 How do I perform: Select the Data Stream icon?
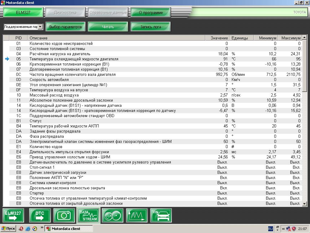(x=88, y=215)
